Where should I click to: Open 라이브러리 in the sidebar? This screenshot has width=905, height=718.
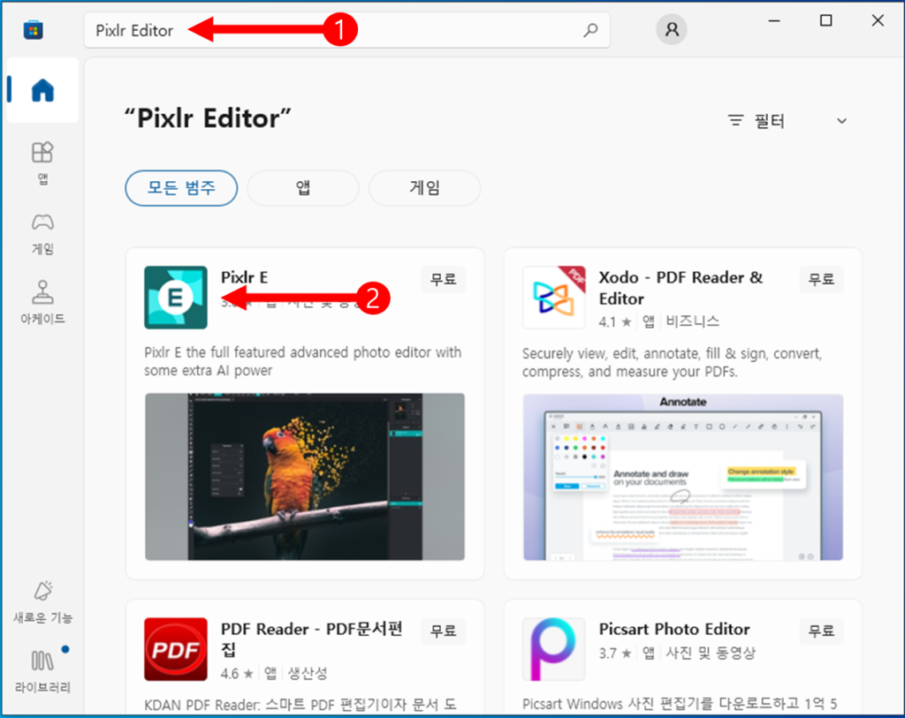(42, 670)
